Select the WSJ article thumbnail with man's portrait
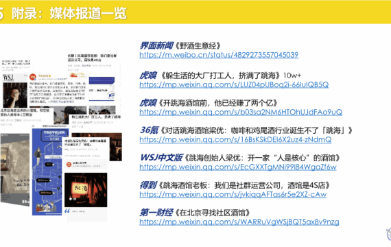The width and height of the screenshot is (391, 247). click(14, 91)
